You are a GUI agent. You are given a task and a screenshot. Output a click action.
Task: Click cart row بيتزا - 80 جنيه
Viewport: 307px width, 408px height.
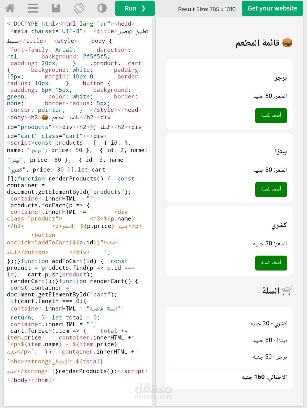(270, 340)
